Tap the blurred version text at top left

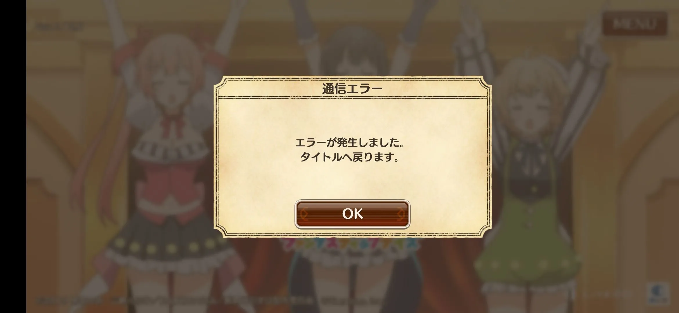(x=59, y=27)
